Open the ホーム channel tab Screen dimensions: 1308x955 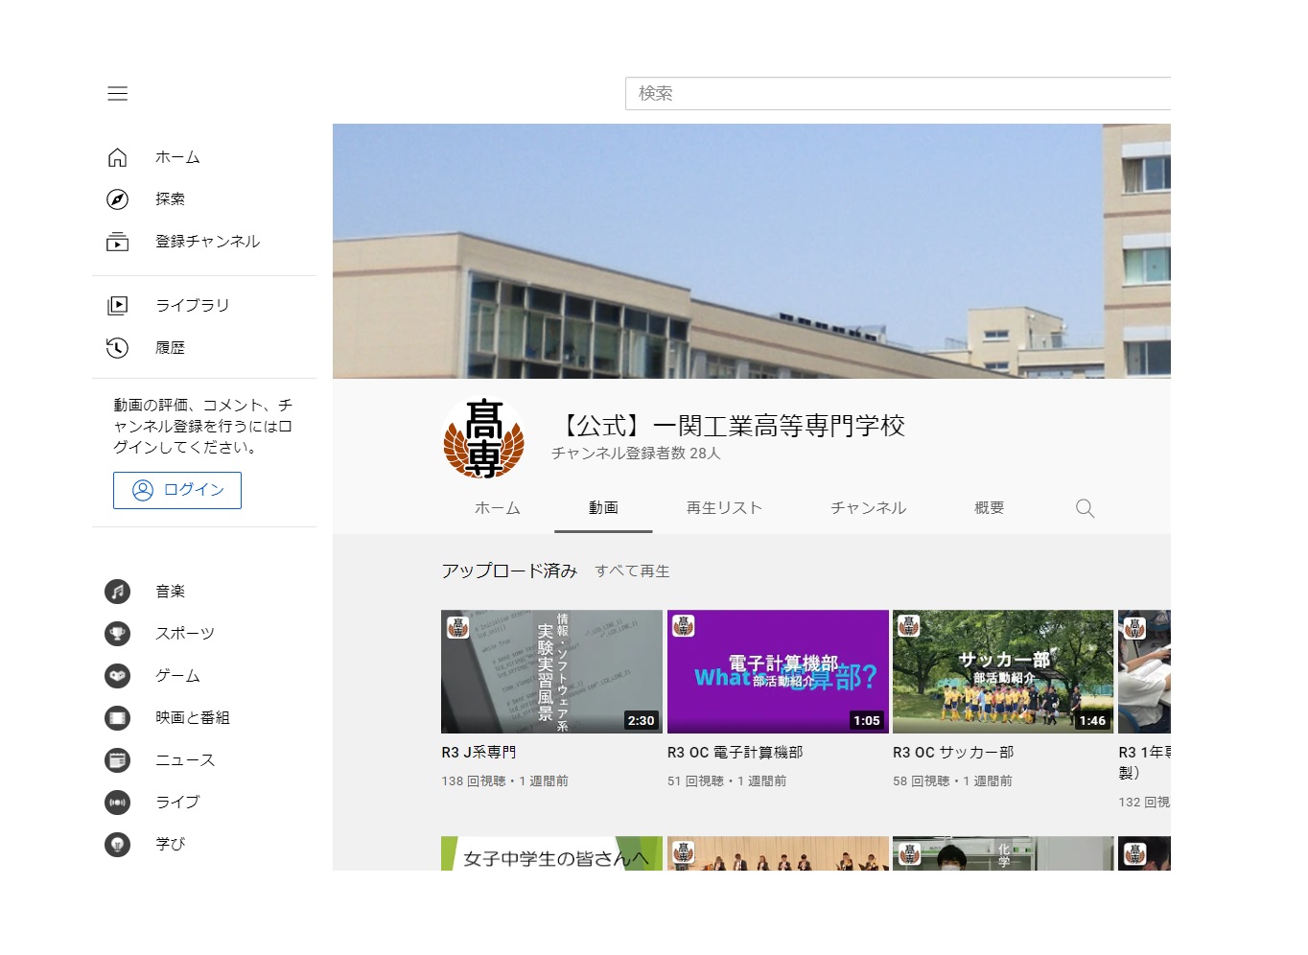click(x=498, y=508)
